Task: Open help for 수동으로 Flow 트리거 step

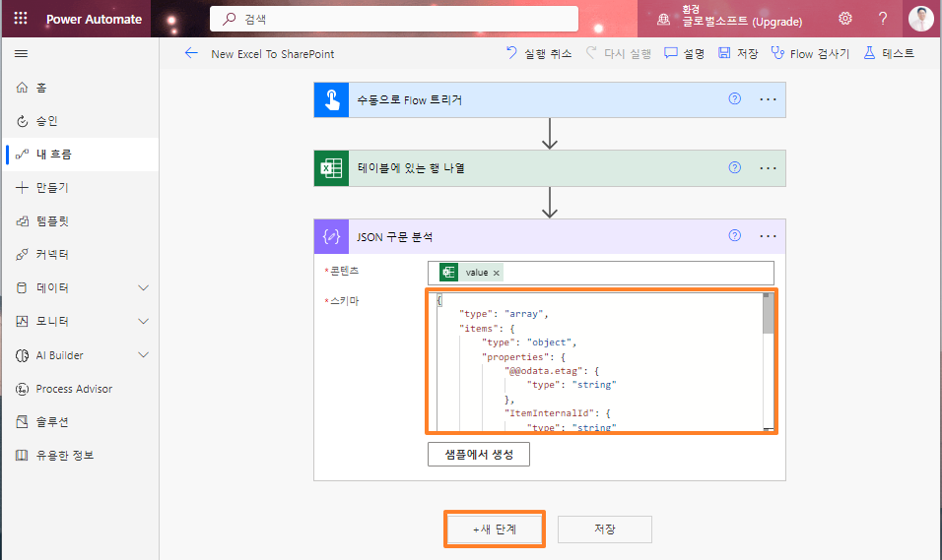Action: (x=735, y=99)
